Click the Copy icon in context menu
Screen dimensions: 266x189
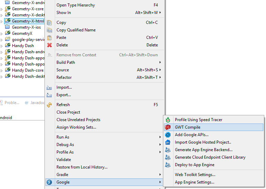point(49,23)
